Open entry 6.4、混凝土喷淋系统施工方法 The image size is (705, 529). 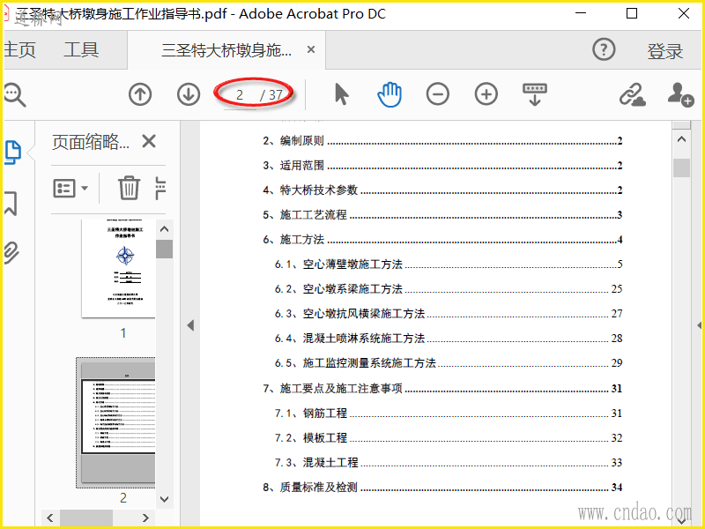[x=449, y=339]
